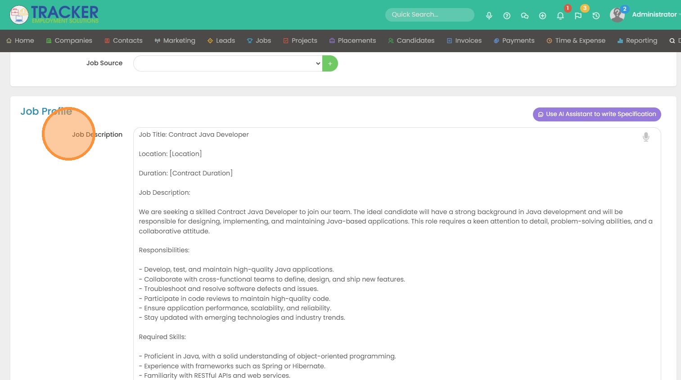Click the microphone icon in top header
This screenshot has width=681, height=380.
tap(489, 16)
